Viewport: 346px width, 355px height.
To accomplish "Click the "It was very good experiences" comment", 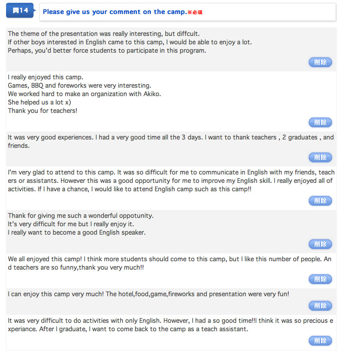I will tap(170, 141).
